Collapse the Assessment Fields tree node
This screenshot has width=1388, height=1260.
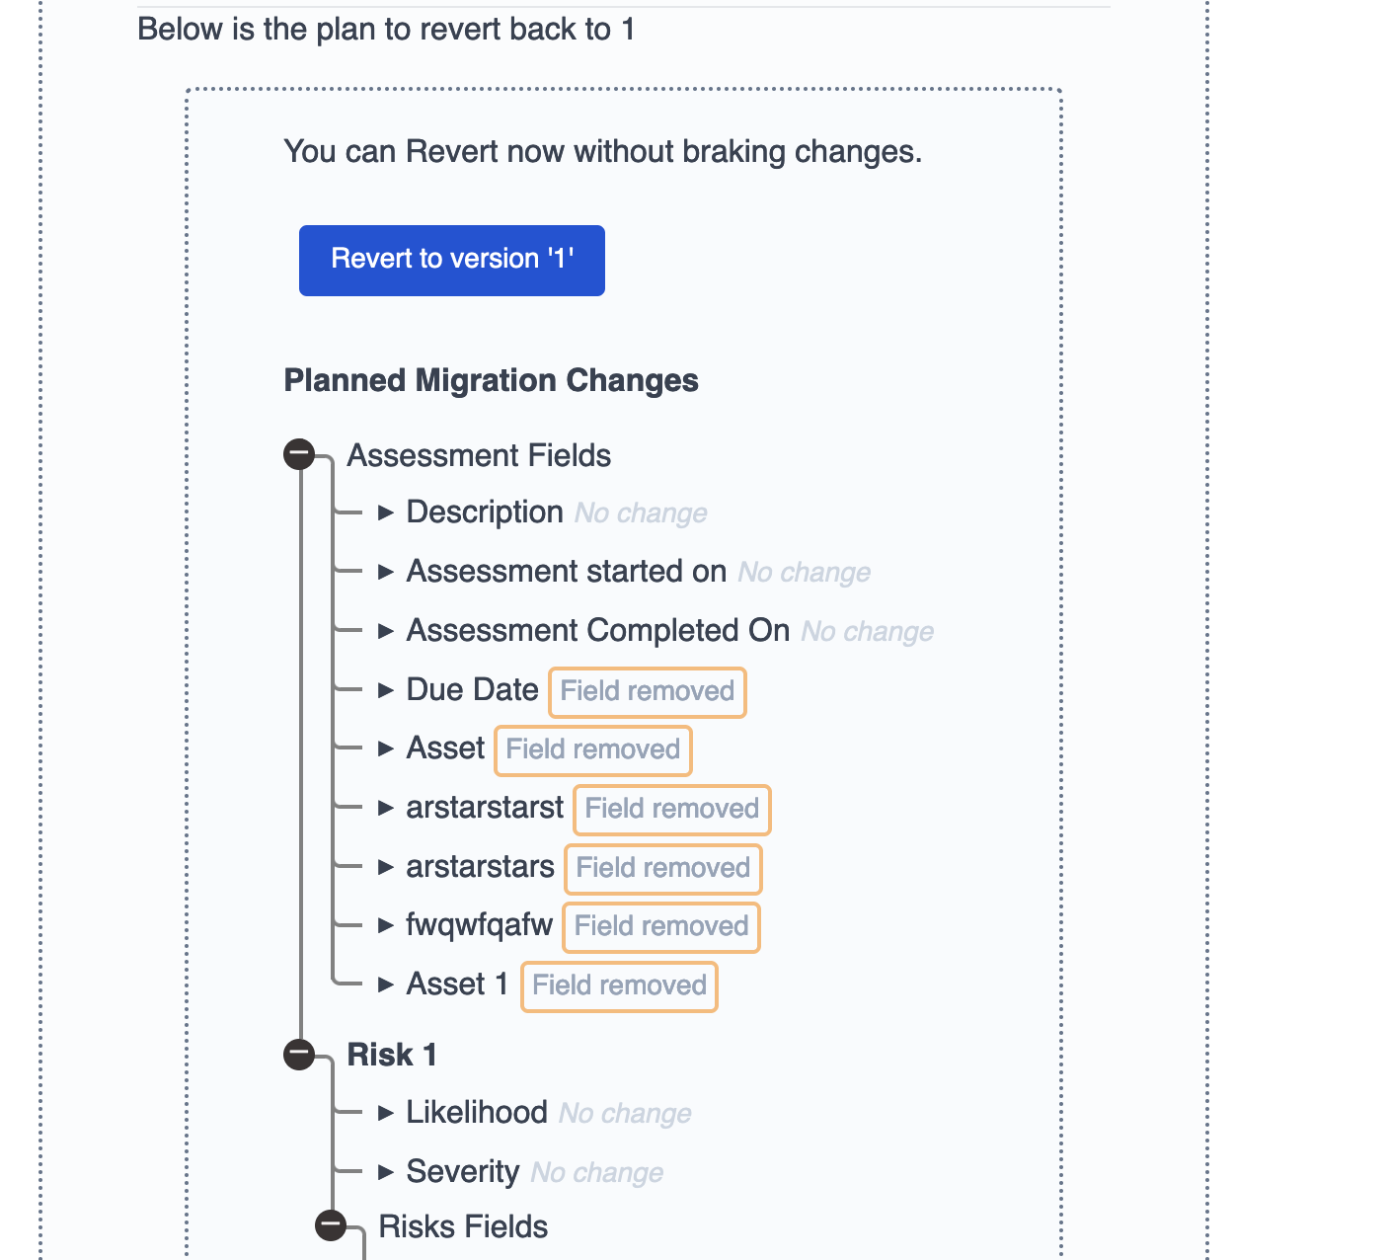pyautogui.click(x=299, y=454)
